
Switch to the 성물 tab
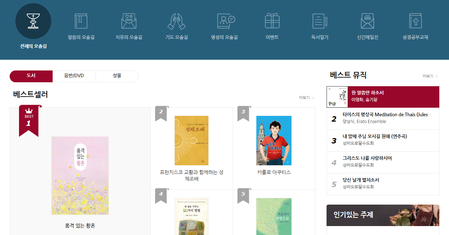click(117, 76)
